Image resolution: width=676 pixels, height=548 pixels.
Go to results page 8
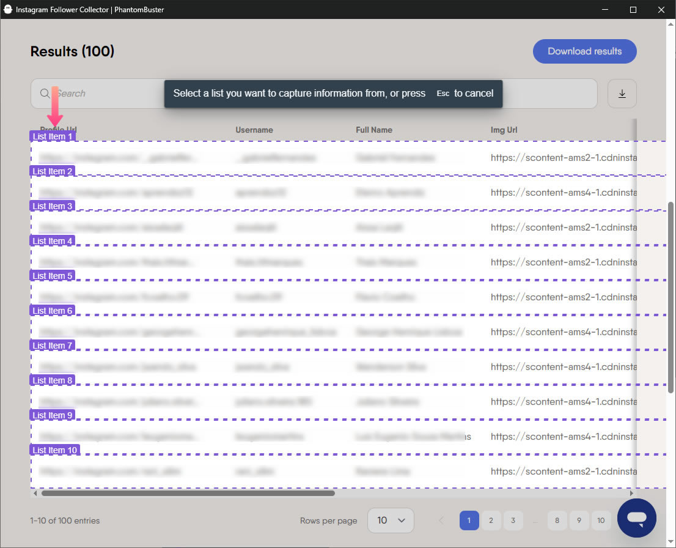[557, 520]
